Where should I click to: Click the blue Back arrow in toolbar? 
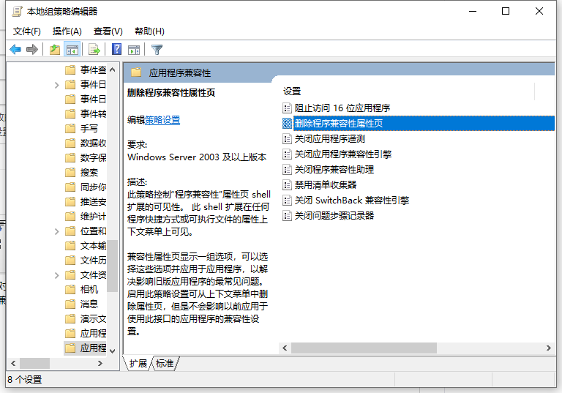(15, 50)
